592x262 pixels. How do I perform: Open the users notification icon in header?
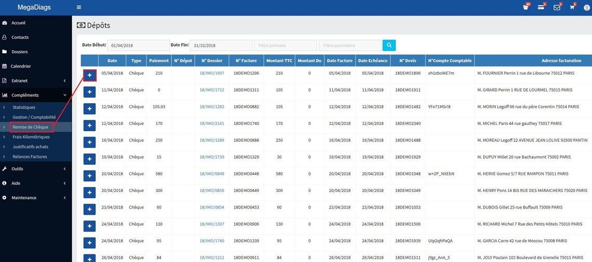(526, 8)
